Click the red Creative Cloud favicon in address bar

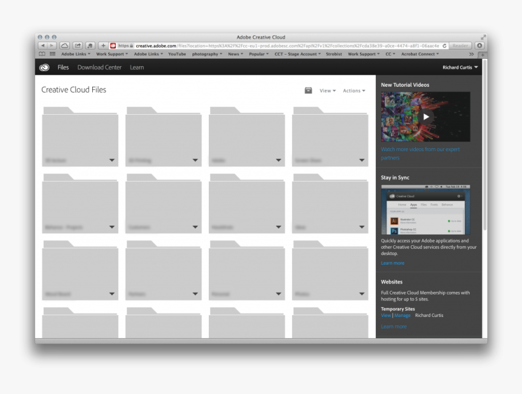pos(113,46)
